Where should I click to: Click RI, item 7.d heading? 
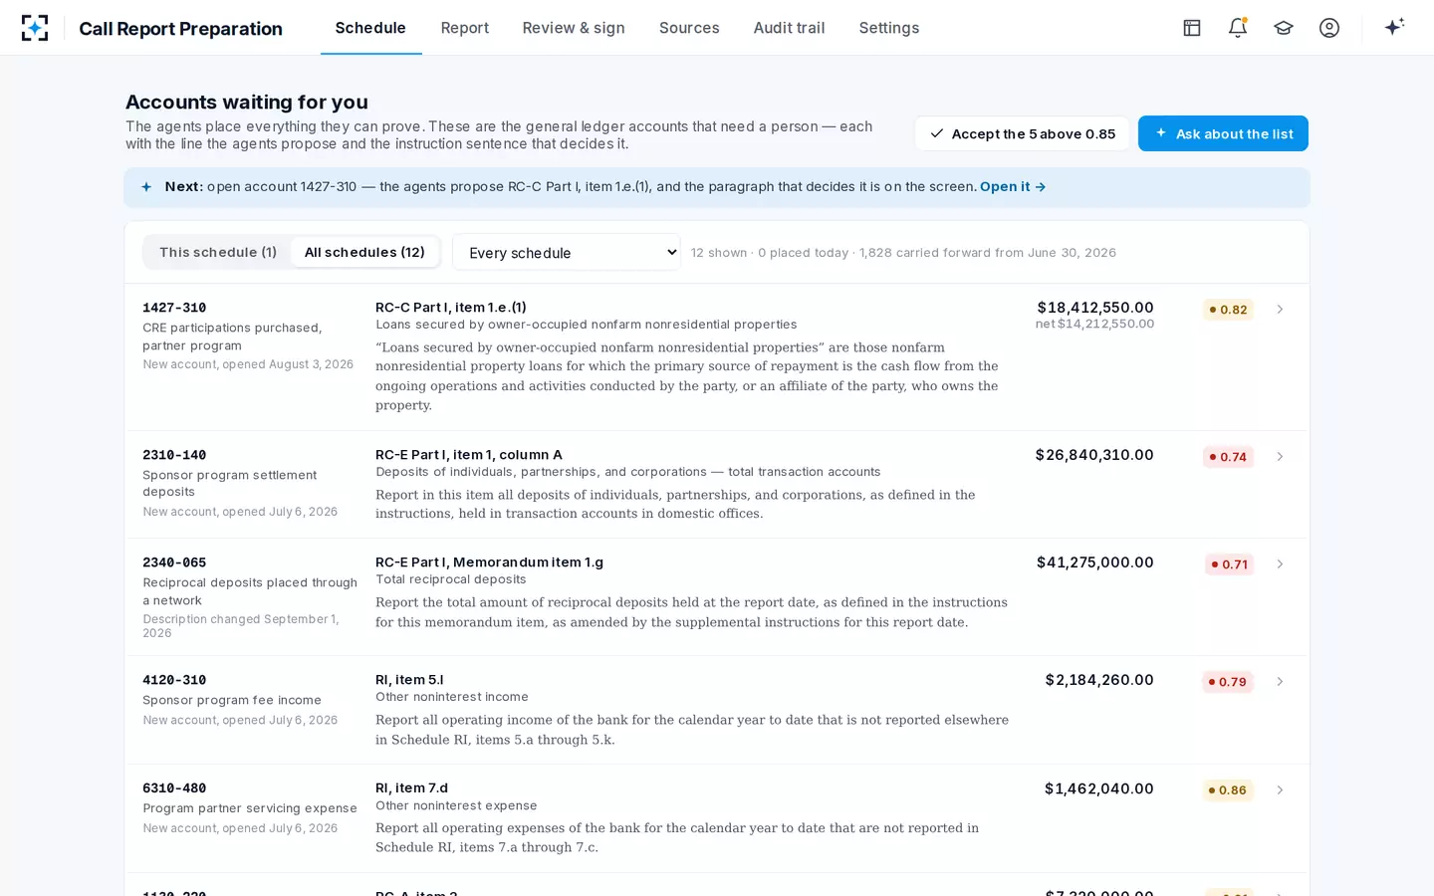411,787
